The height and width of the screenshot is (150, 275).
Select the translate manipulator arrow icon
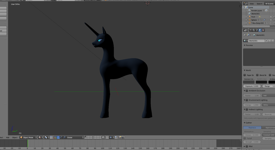pyautogui.click(x=58, y=137)
